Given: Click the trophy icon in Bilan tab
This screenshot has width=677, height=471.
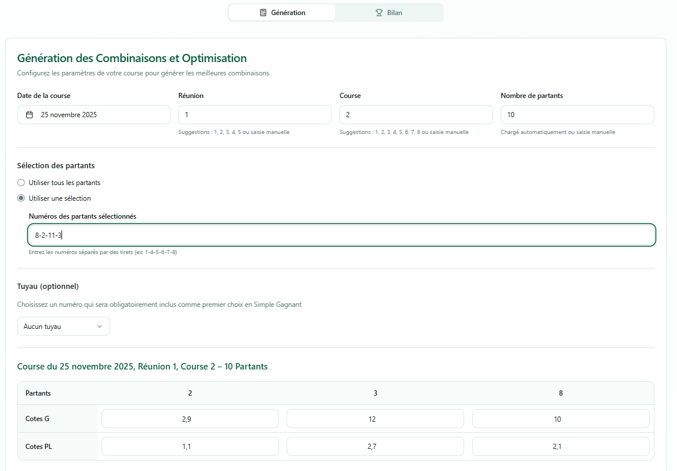Looking at the screenshot, I should coord(379,13).
